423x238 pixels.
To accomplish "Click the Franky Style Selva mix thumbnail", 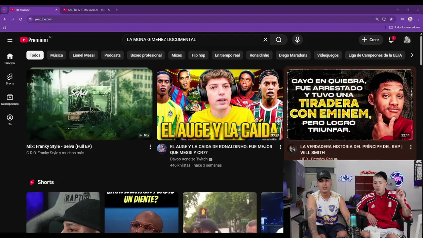I will pyautogui.click(x=89, y=104).
